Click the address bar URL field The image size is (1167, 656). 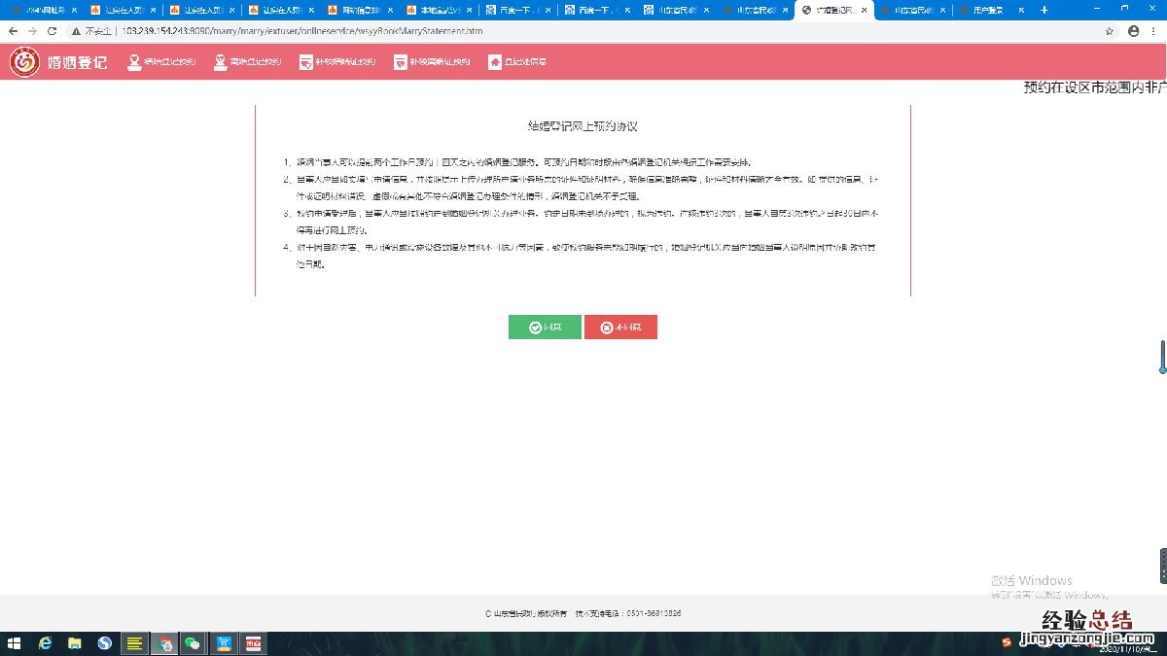pos(583,31)
